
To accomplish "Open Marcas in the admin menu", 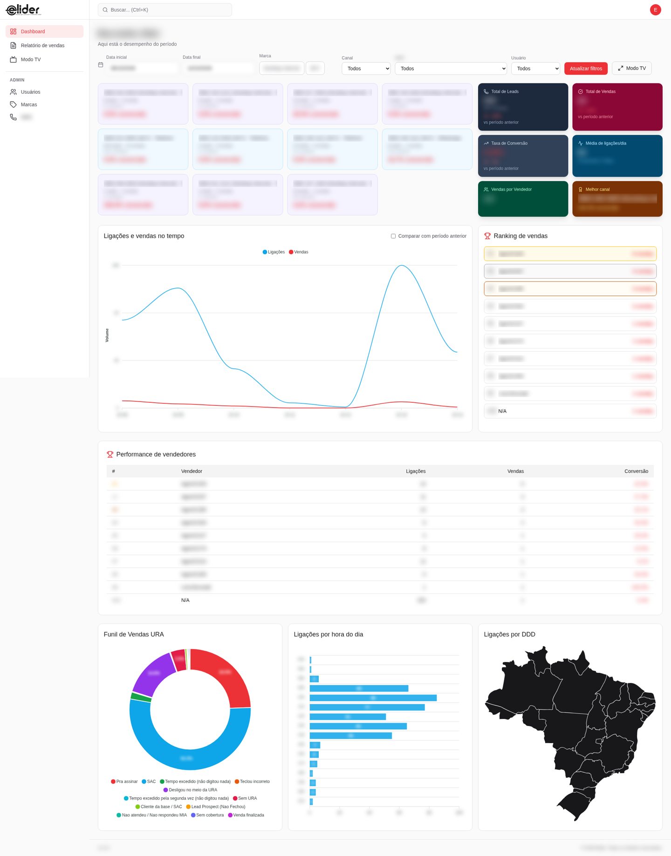I will [x=44, y=105].
